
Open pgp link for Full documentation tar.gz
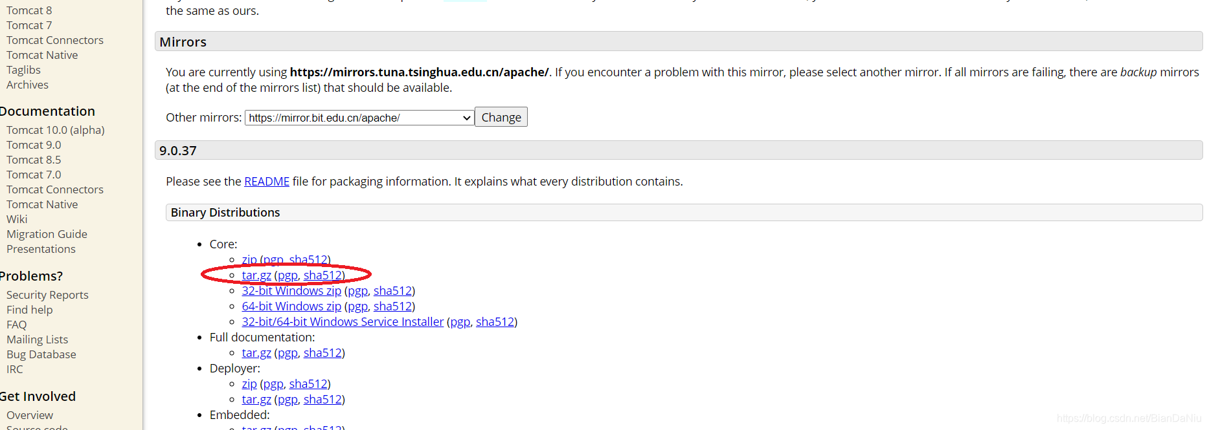pos(288,353)
